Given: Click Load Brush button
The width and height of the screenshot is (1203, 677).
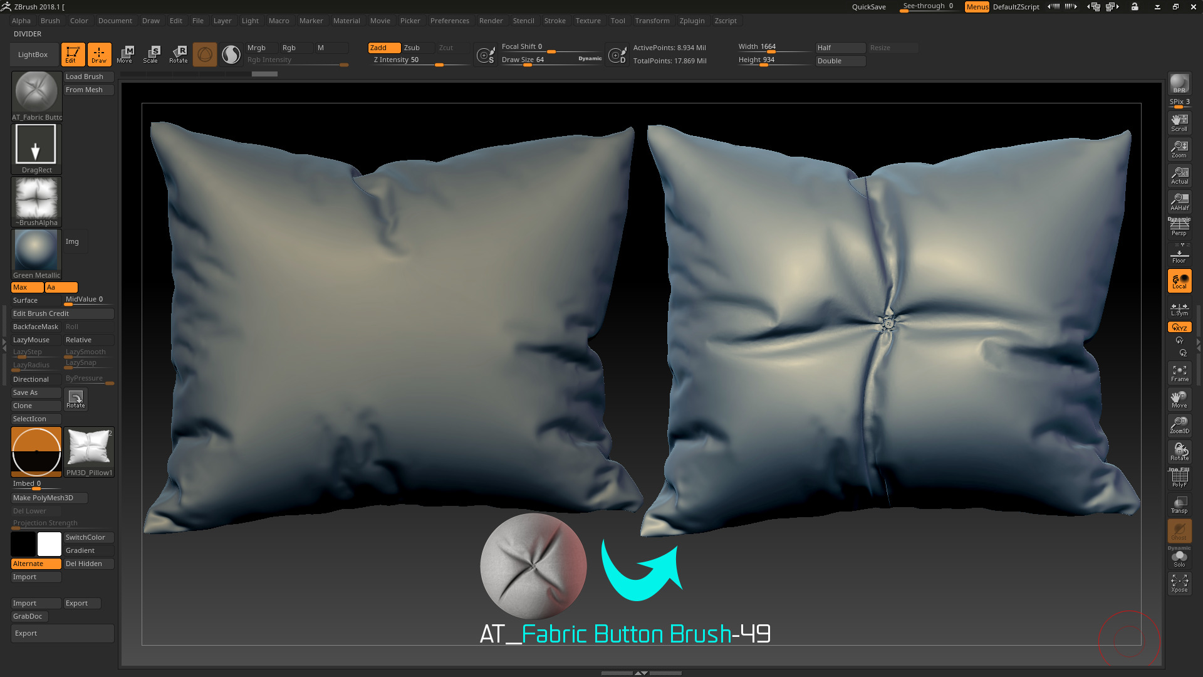Looking at the screenshot, I should click(89, 76).
